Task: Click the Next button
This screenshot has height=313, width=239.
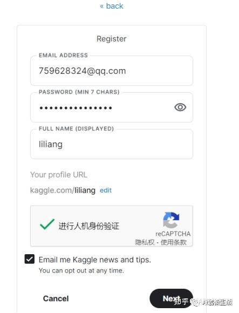Action: point(171,298)
